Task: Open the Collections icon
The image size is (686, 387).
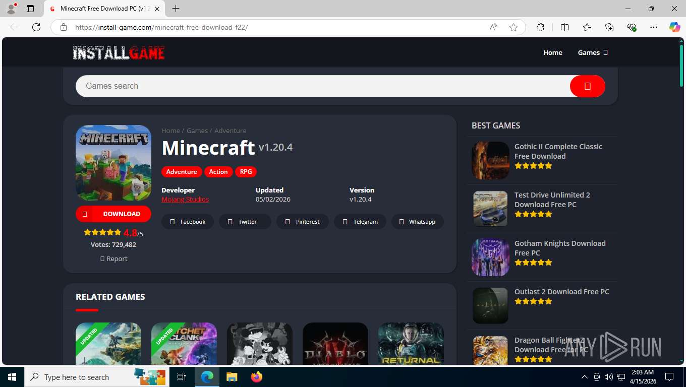Action: pos(609,27)
